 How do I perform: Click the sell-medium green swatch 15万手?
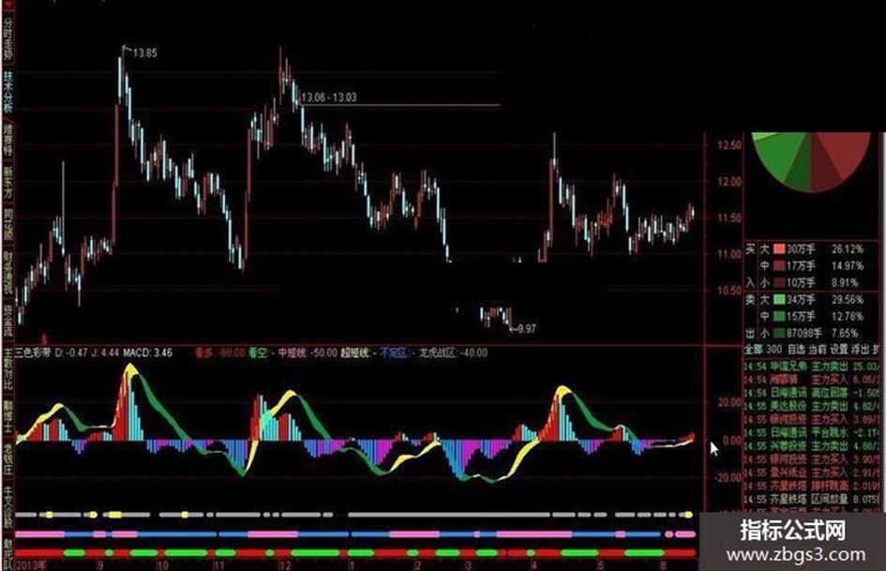(779, 316)
